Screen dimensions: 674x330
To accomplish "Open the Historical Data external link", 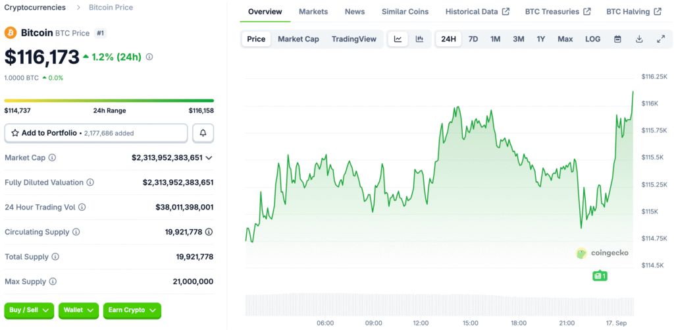I will 478,12.
